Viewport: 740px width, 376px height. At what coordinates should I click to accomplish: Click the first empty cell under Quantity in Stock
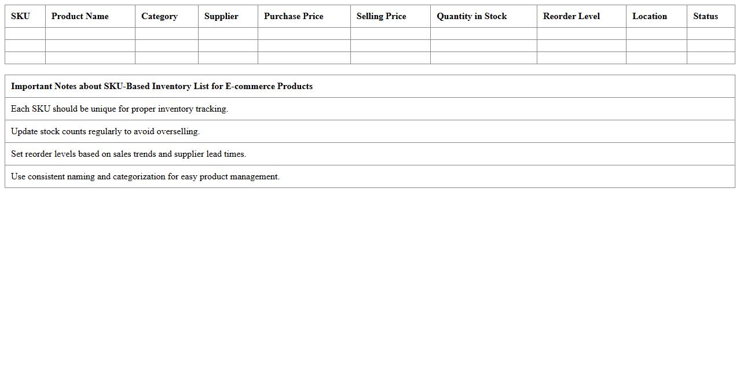point(483,34)
